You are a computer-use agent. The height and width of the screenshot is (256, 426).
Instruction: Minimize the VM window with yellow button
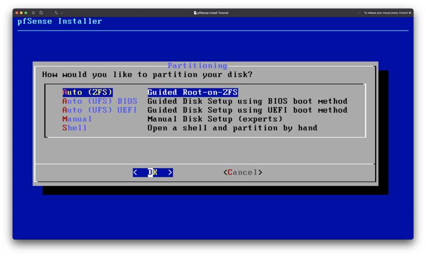(21, 13)
